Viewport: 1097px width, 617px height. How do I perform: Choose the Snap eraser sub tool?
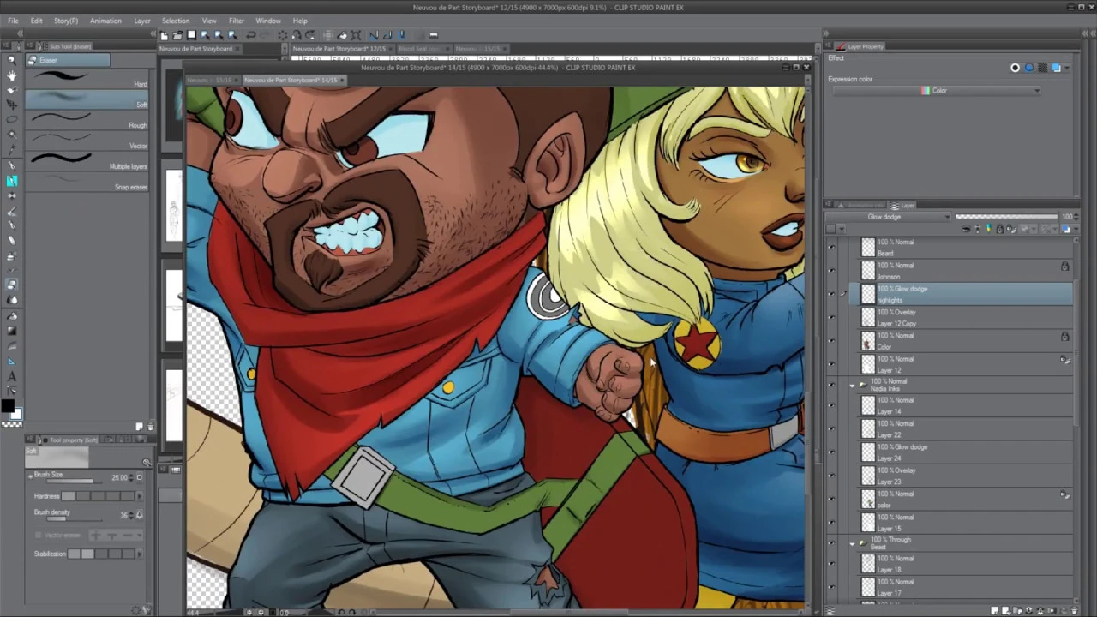pyautogui.click(x=87, y=181)
